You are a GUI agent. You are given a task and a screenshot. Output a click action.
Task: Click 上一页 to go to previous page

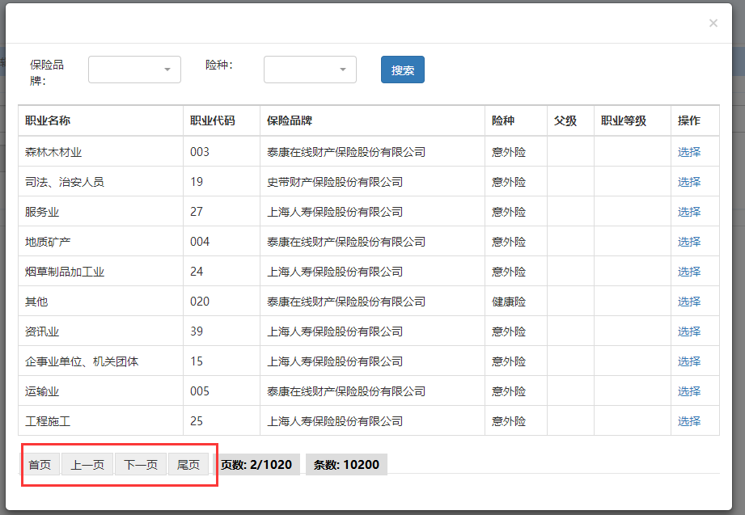87,465
